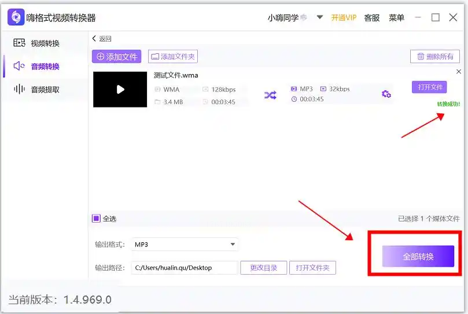Click the 已选择 1 个媒体文件 label

pos(429,219)
